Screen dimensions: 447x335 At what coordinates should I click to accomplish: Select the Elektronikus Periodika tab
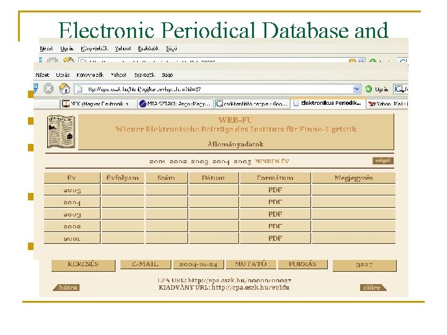tap(328, 103)
